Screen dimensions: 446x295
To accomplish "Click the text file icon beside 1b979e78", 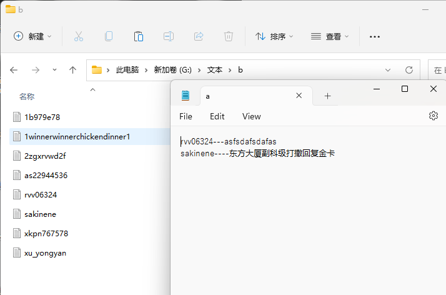I will (x=17, y=117).
